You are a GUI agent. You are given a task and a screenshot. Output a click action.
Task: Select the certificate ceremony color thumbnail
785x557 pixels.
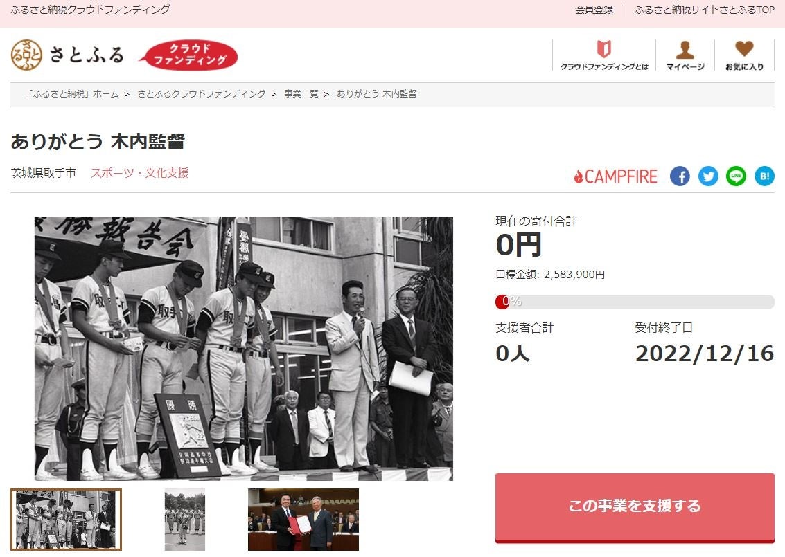(303, 520)
